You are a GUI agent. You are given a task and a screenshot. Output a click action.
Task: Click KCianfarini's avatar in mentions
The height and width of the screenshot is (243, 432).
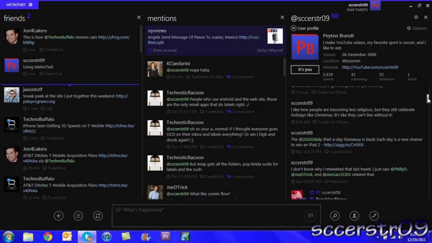click(155, 69)
